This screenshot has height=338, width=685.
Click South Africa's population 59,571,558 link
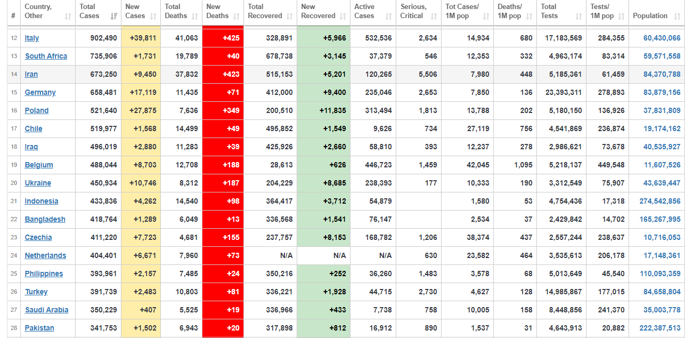pyautogui.click(x=662, y=56)
